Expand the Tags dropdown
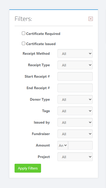106x188 pixels. coord(75,111)
